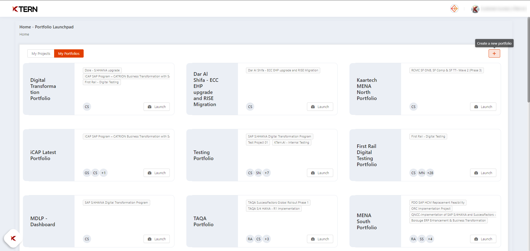Click CS avatar in Digital Transformation card
This screenshot has height=251, width=530.
click(x=87, y=107)
